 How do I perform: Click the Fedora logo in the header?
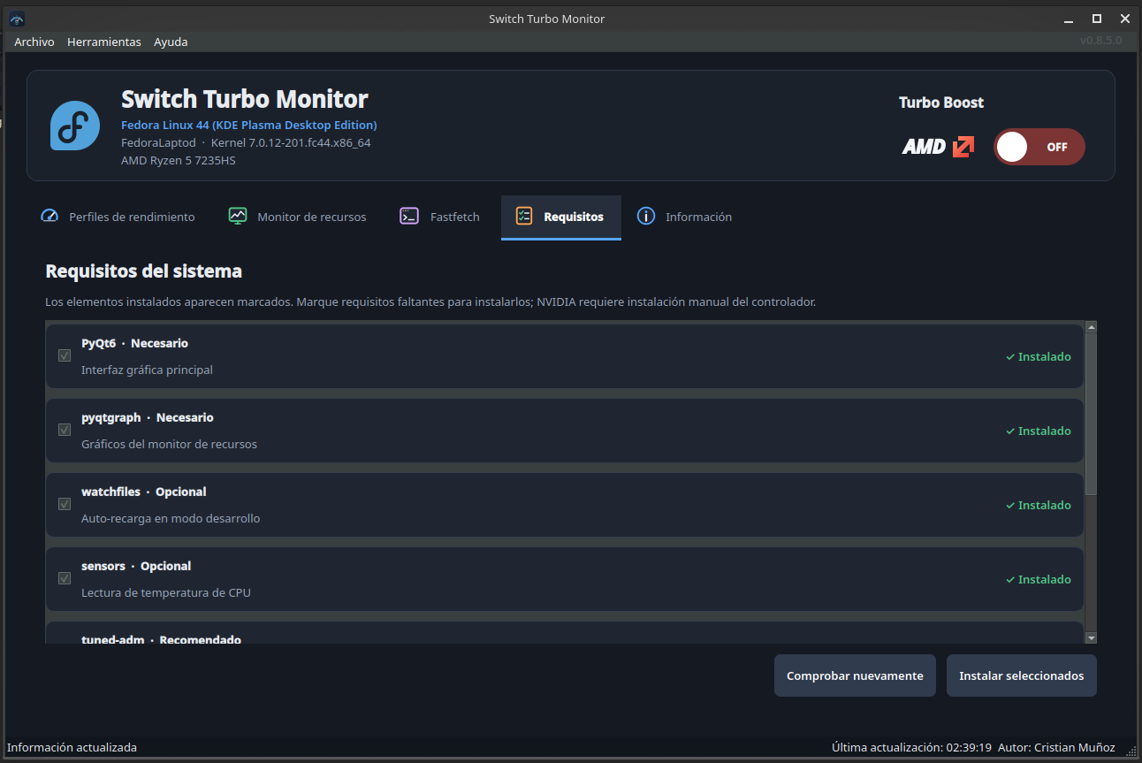coord(74,126)
